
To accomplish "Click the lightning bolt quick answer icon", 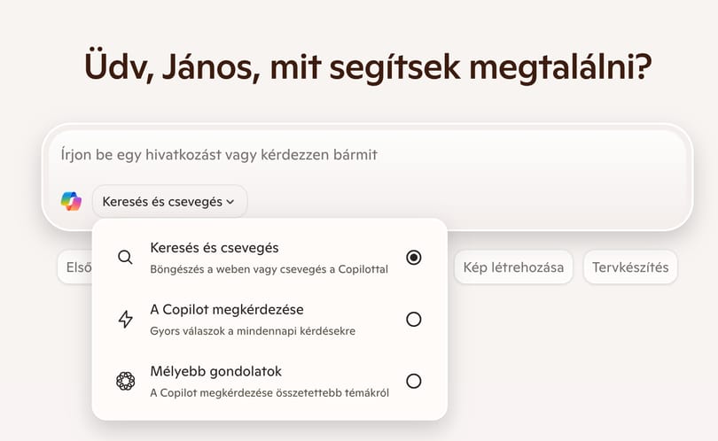I will [125, 320].
